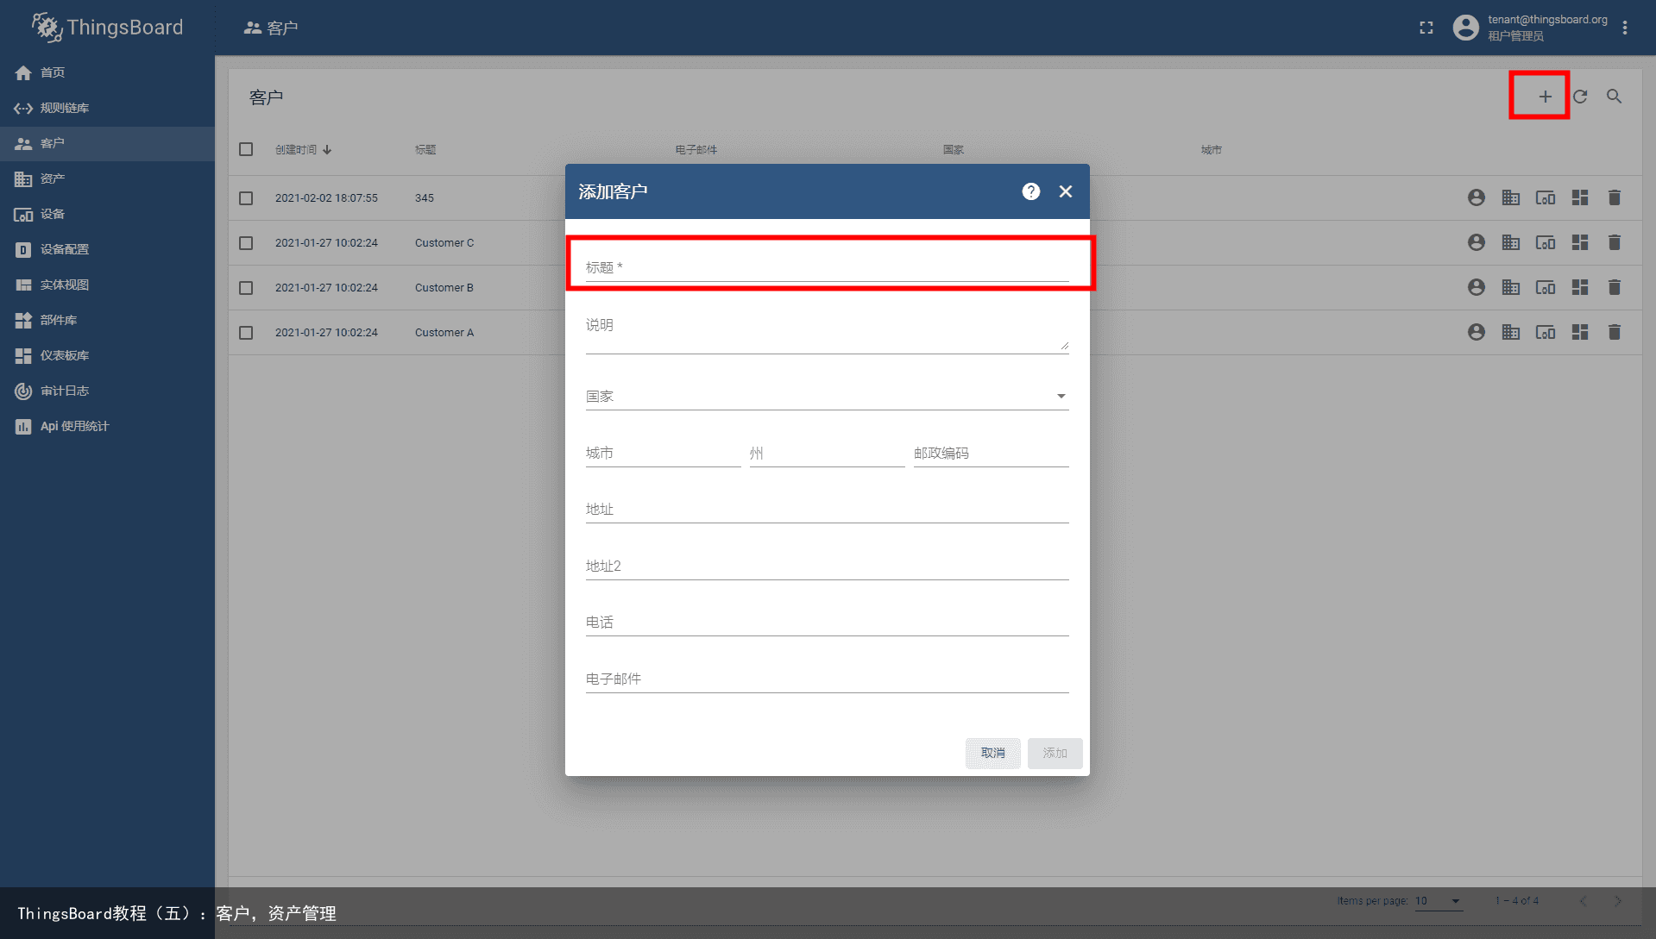
Task: Expand the 国家 country dropdown
Action: click(827, 397)
